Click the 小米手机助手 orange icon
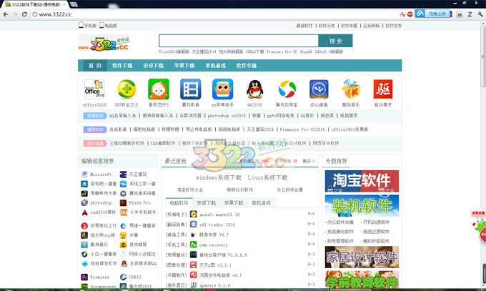Viewport: 486px width, 291px height. point(124,212)
